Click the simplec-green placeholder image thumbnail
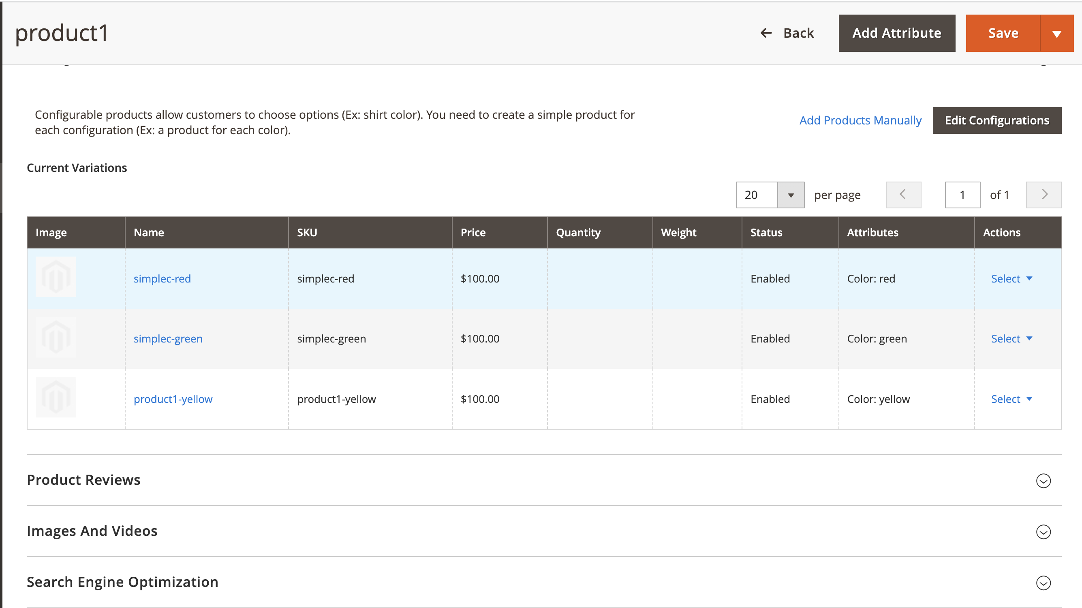 (56, 337)
